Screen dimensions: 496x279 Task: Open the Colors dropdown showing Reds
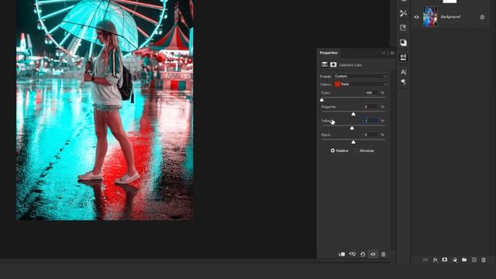point(360,84)
